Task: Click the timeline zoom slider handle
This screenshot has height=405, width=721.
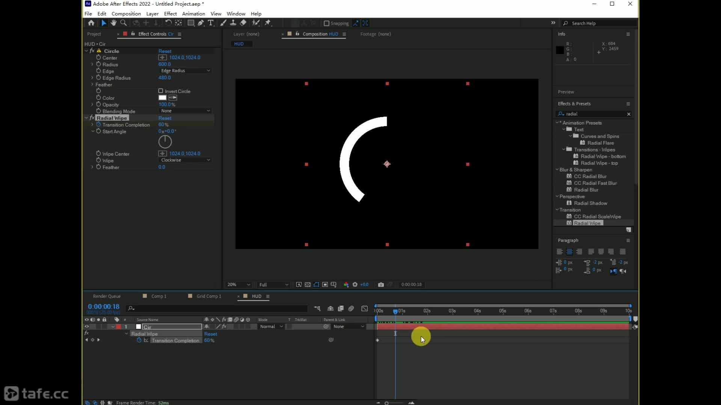Action: click(x=386, y=403)
